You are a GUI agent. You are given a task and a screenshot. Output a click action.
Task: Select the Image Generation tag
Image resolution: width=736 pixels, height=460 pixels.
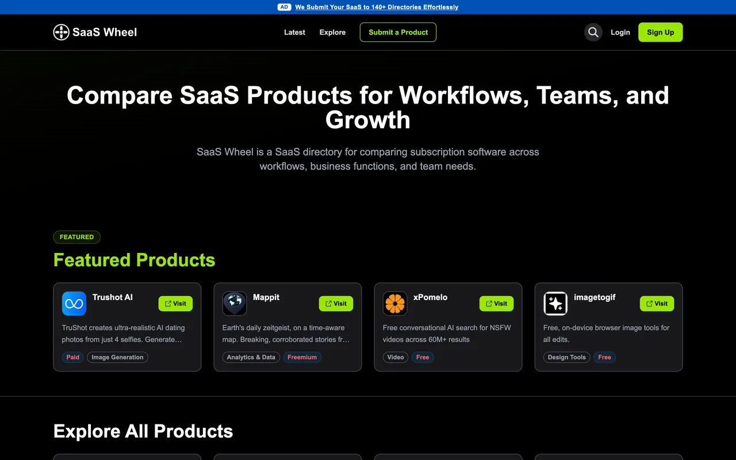[x=117, y=357]
